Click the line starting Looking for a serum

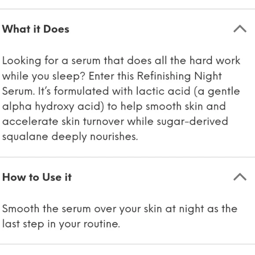121,61
